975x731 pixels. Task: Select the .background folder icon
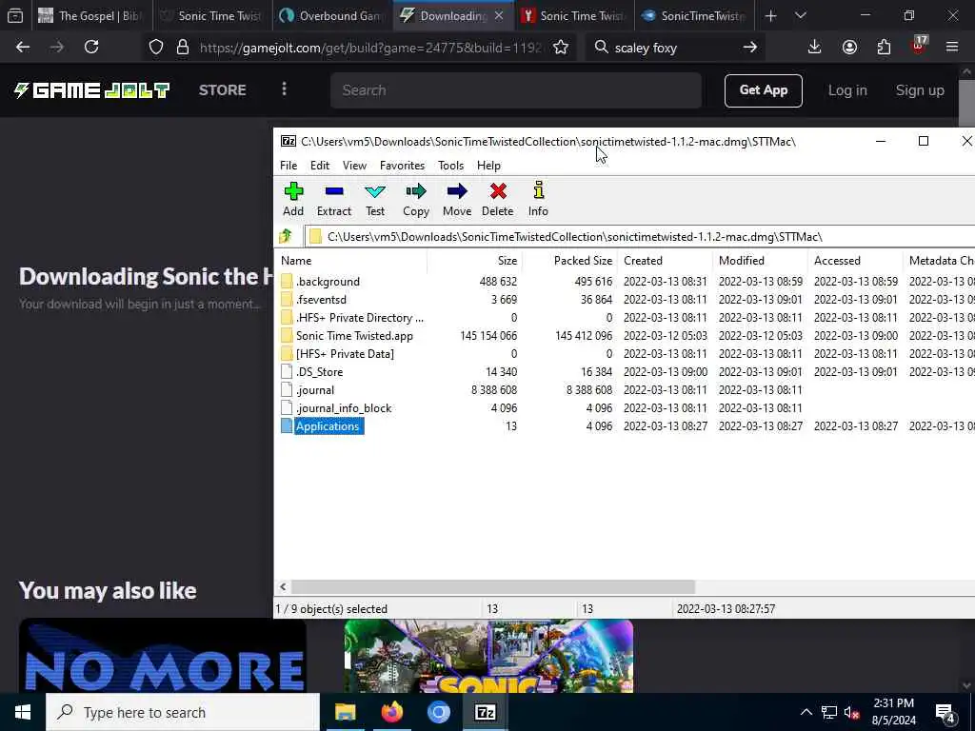[287, 282]
